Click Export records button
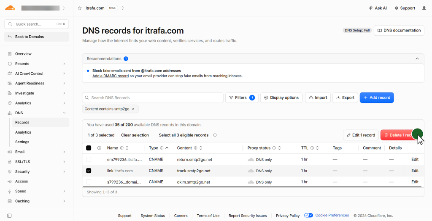Screen dimensions: 432x221 [x=345, y=98]
